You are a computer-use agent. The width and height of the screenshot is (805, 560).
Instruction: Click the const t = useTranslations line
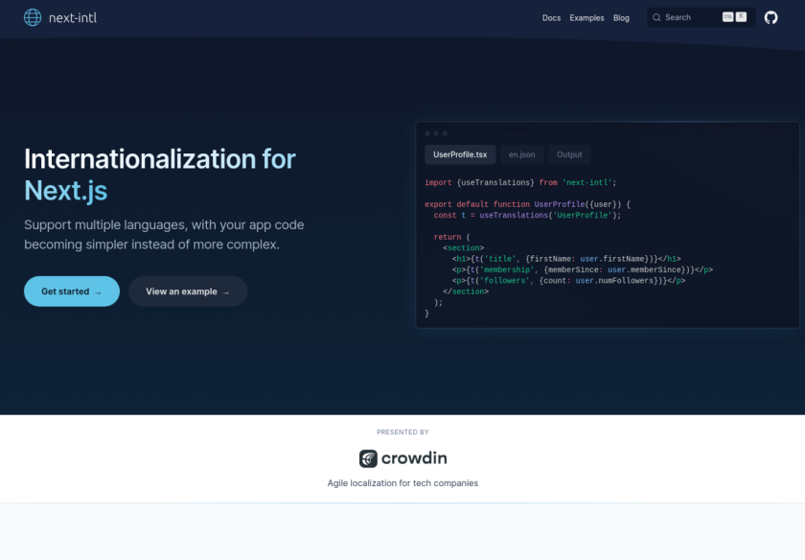(x=527, y=215)
